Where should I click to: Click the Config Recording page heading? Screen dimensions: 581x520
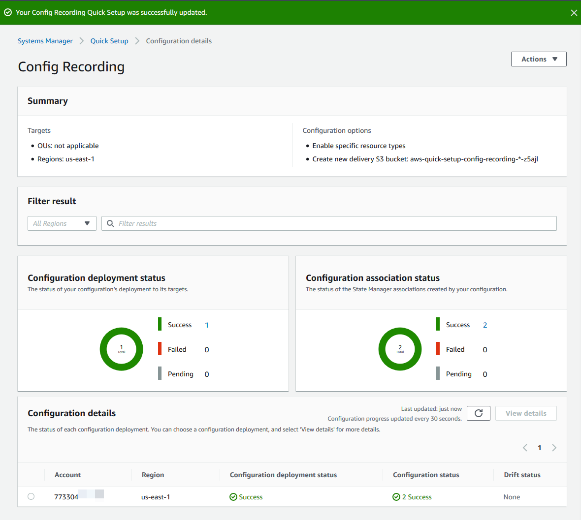71,67
